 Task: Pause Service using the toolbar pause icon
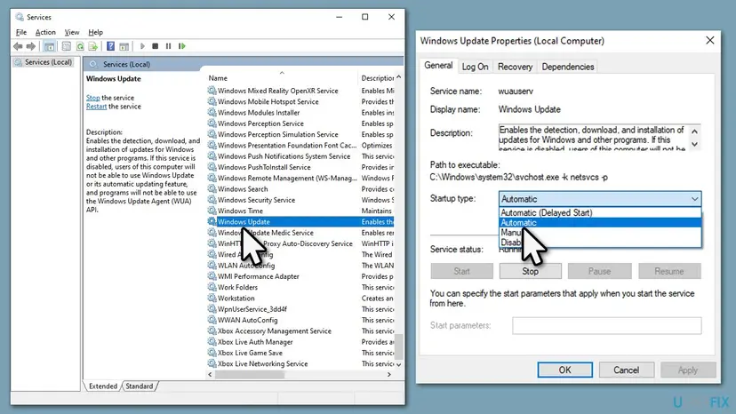pyautogui.click(x=169, y=46)
